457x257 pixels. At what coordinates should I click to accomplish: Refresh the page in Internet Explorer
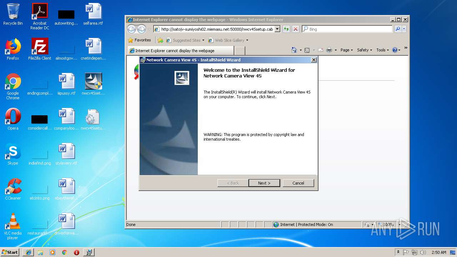pyautogui.click(x=286, y=29)
